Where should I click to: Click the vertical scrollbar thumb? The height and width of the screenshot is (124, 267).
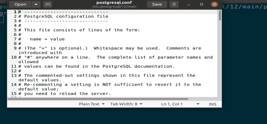click(x=220, y=15)
